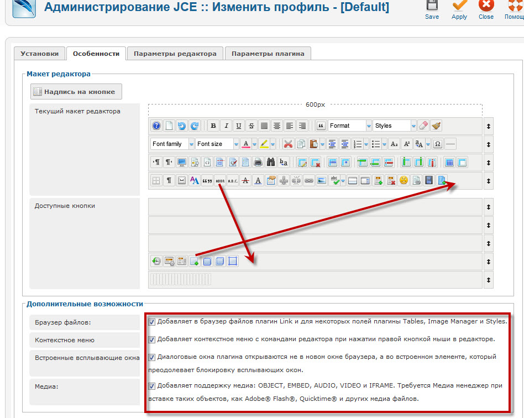This screenshot has width=524, height=418.
Task: Open the Параметры редактора tab
Action: coord(175,54)
